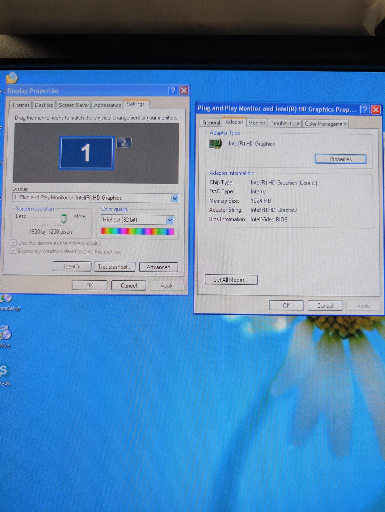Click Cancel in Display Properties
Image resolution: width=385 pixels, height=512 pixels.
(x=129, y=285)
